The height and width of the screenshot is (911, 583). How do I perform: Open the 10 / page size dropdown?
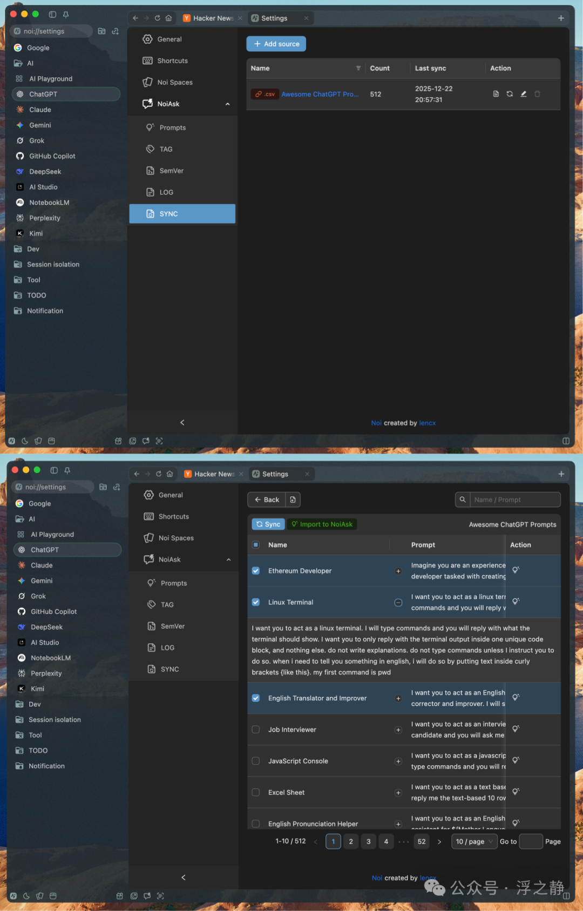[474, 841]
